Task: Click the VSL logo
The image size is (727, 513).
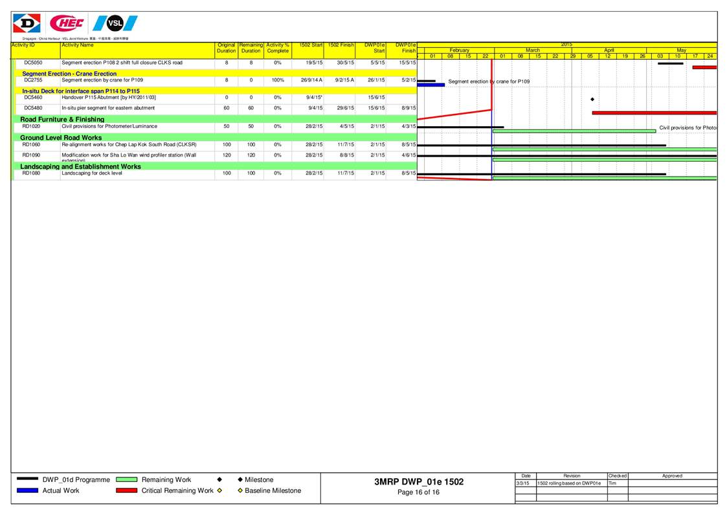Action: coord(115,23)
